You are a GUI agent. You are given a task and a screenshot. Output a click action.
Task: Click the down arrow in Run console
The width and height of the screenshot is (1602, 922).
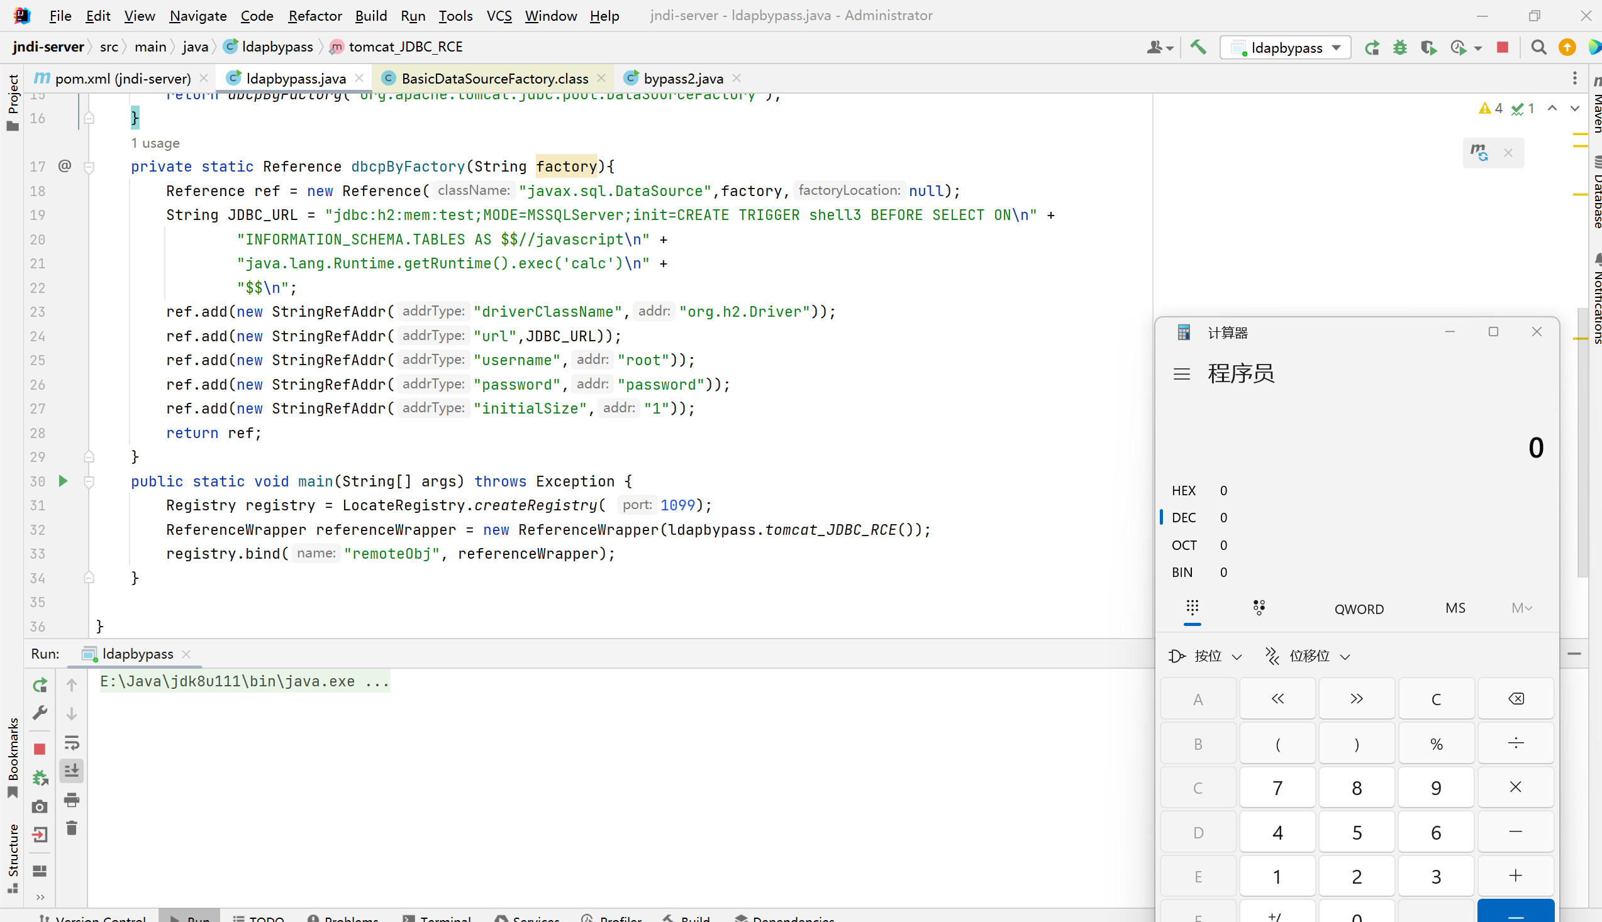(72, 714)
